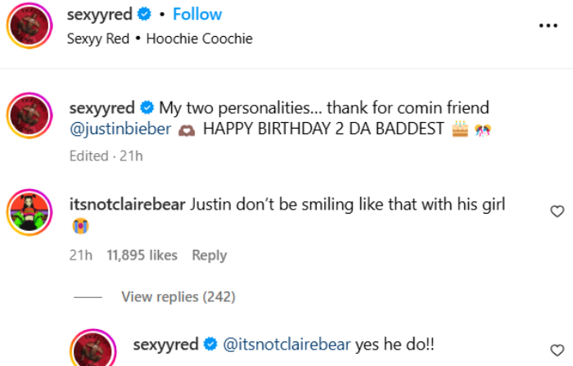Open the Sexyy Red • Hoochie Coochie audio link

160,38
